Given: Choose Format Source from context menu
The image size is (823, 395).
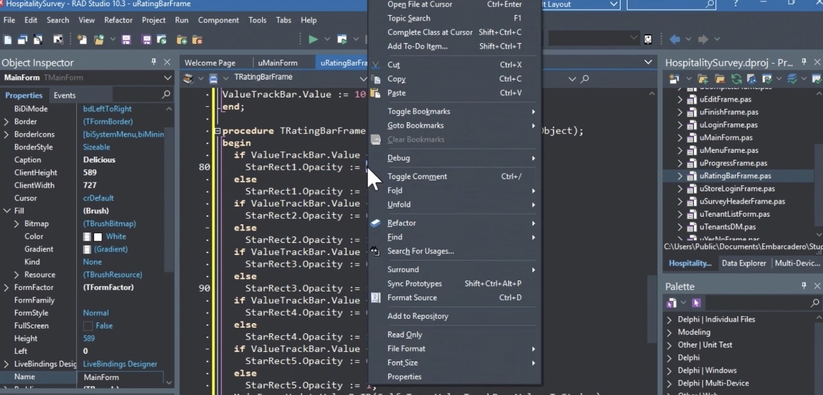Looking at the screenshot, I should [411, 298].
